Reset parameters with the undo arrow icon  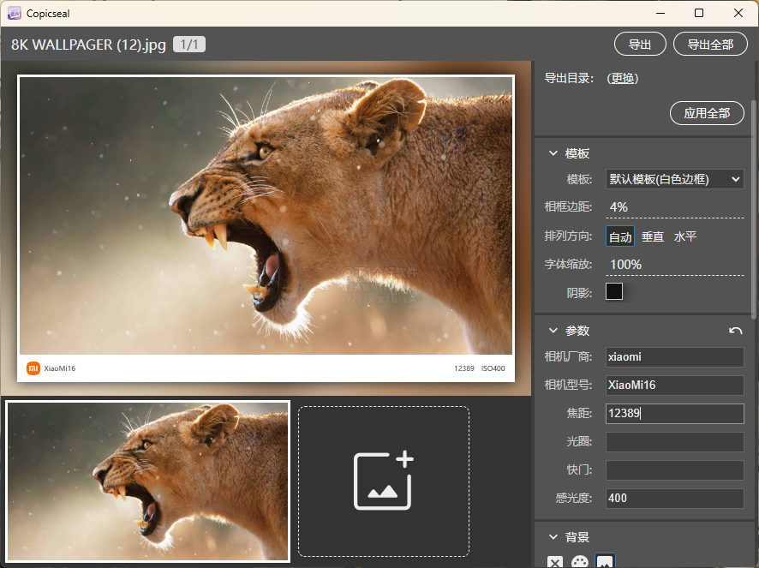tap(735, 331)
